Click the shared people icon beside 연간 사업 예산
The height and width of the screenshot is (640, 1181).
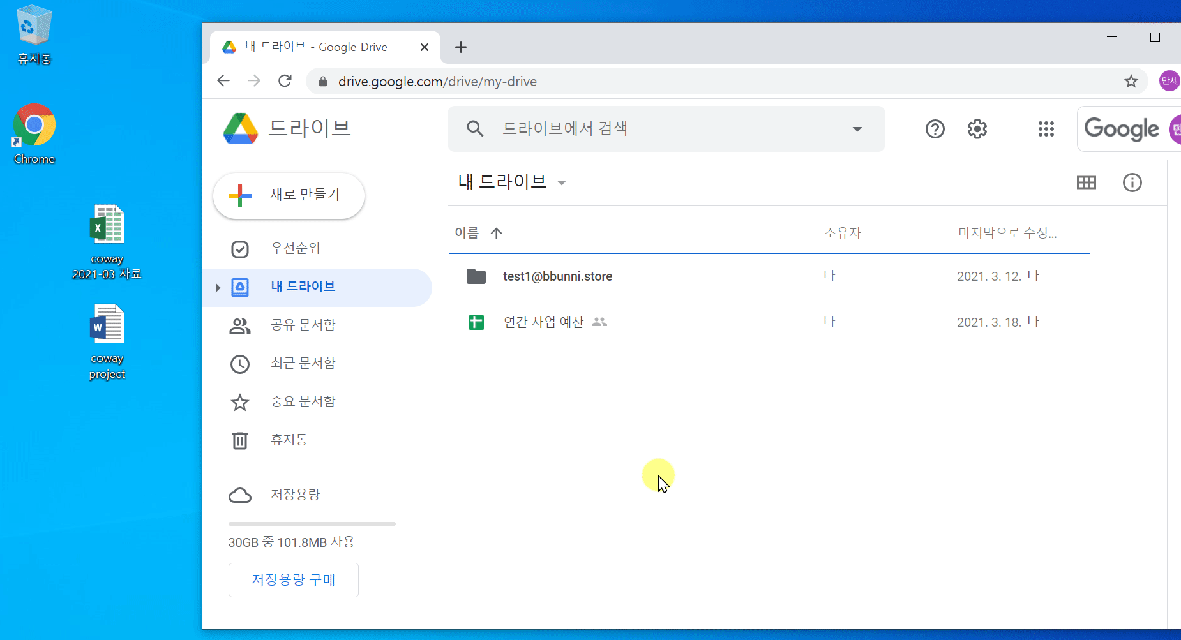pyautogui.click(x=599, y=322)
